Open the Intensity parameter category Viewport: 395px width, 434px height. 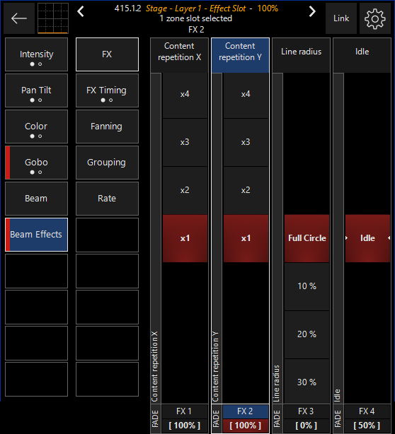36,54
